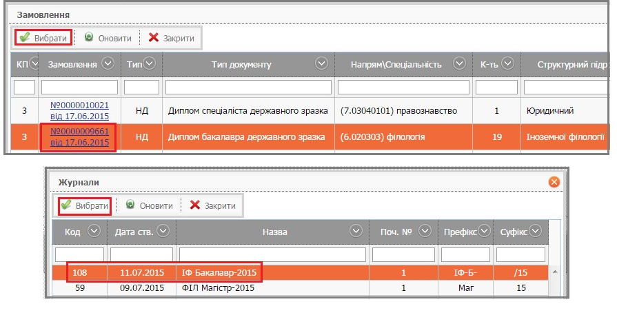Focus filter field under Напрям\Спеціальність column
Viewport: 617px width, 315px height.
click(x=403, y=88)
